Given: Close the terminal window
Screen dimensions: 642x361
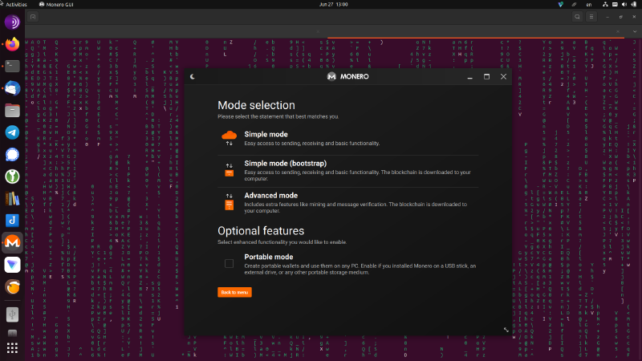Looking at the screenshot, I should (x=634, y=17).
